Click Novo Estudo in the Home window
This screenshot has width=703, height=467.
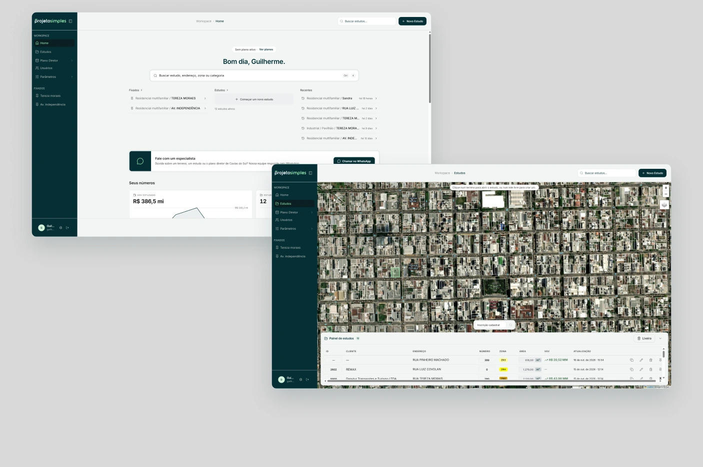[412, 21]
